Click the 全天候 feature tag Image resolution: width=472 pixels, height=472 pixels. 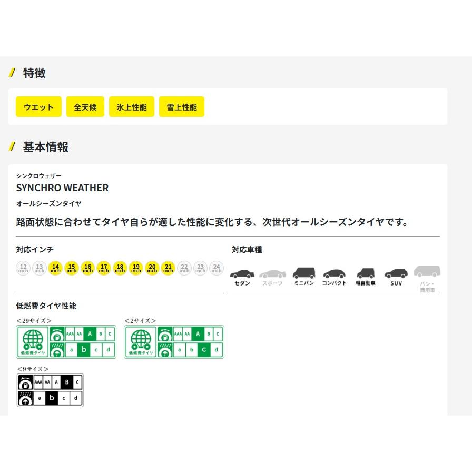click(85, 107)
